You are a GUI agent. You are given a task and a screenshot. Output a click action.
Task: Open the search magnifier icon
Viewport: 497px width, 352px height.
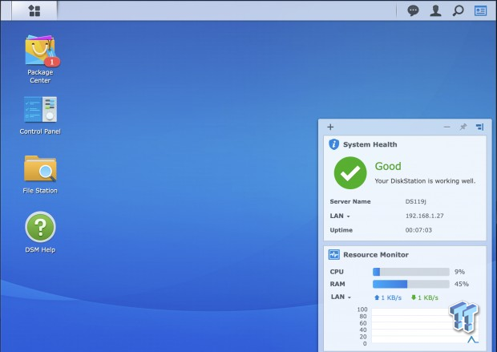click(458, 10)
